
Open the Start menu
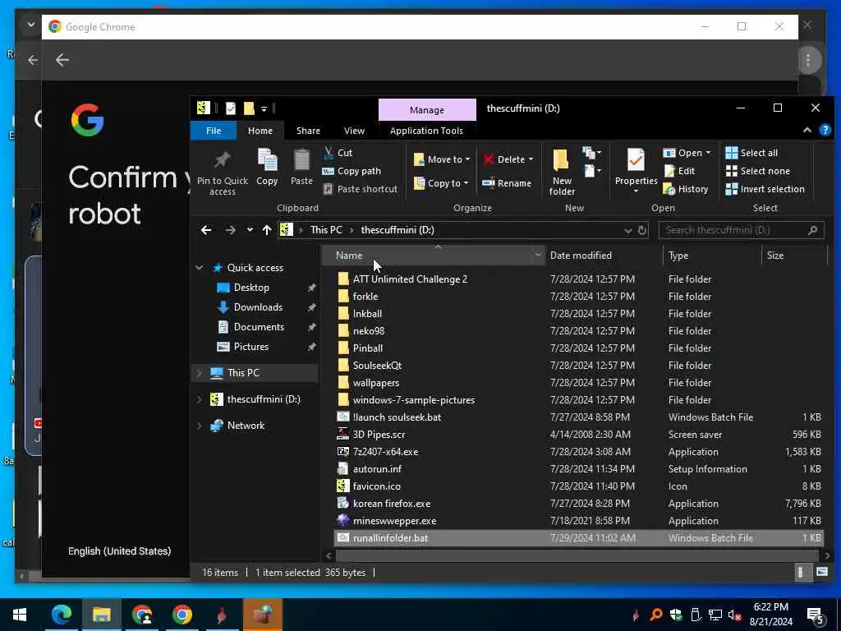click(x=20, y=615)
